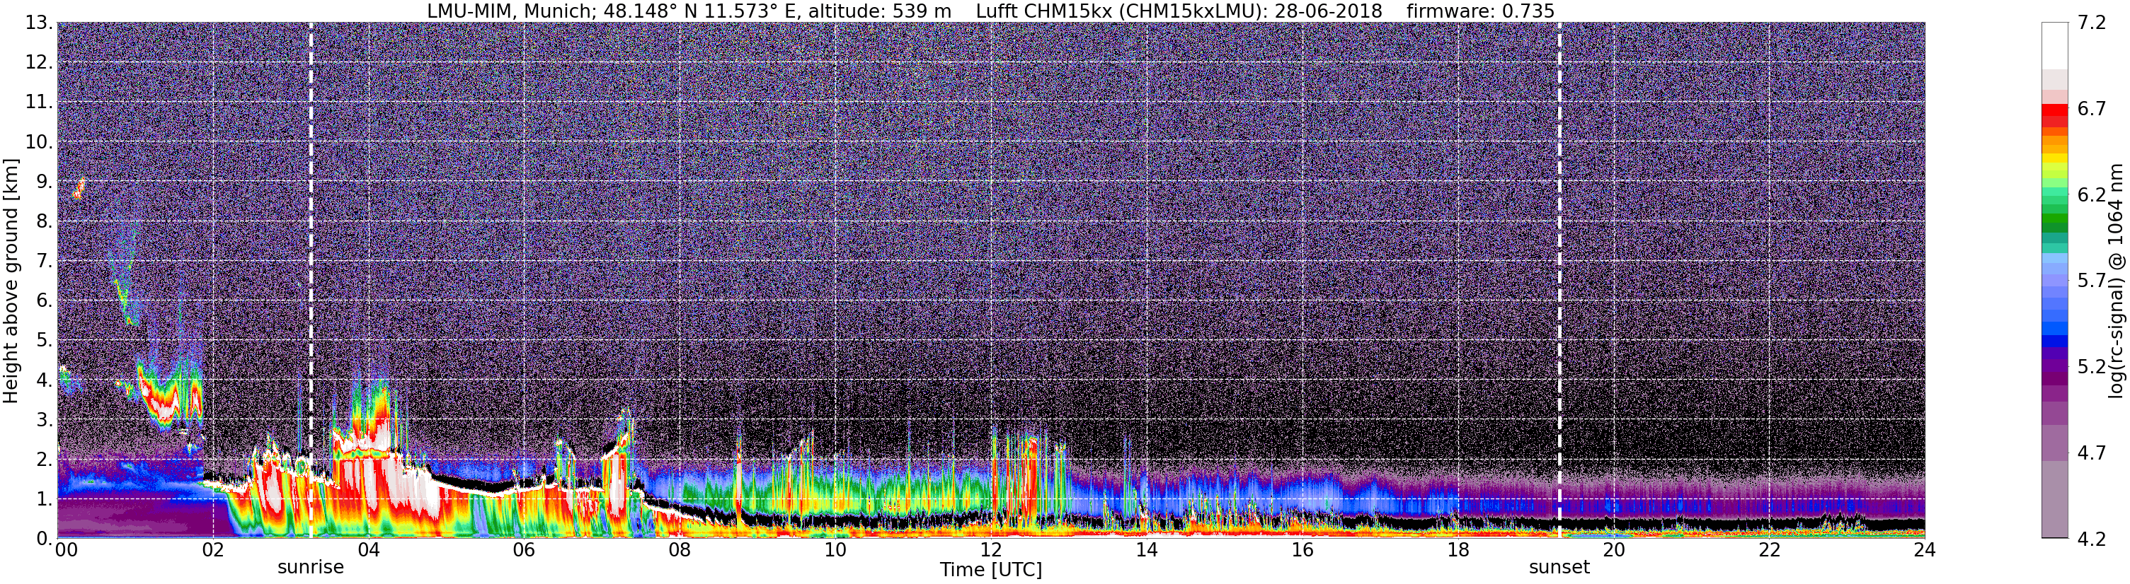Click the dashed sunset marker line
Image resolution: width=2130 pixels, height=584 pixels.
1559,281
